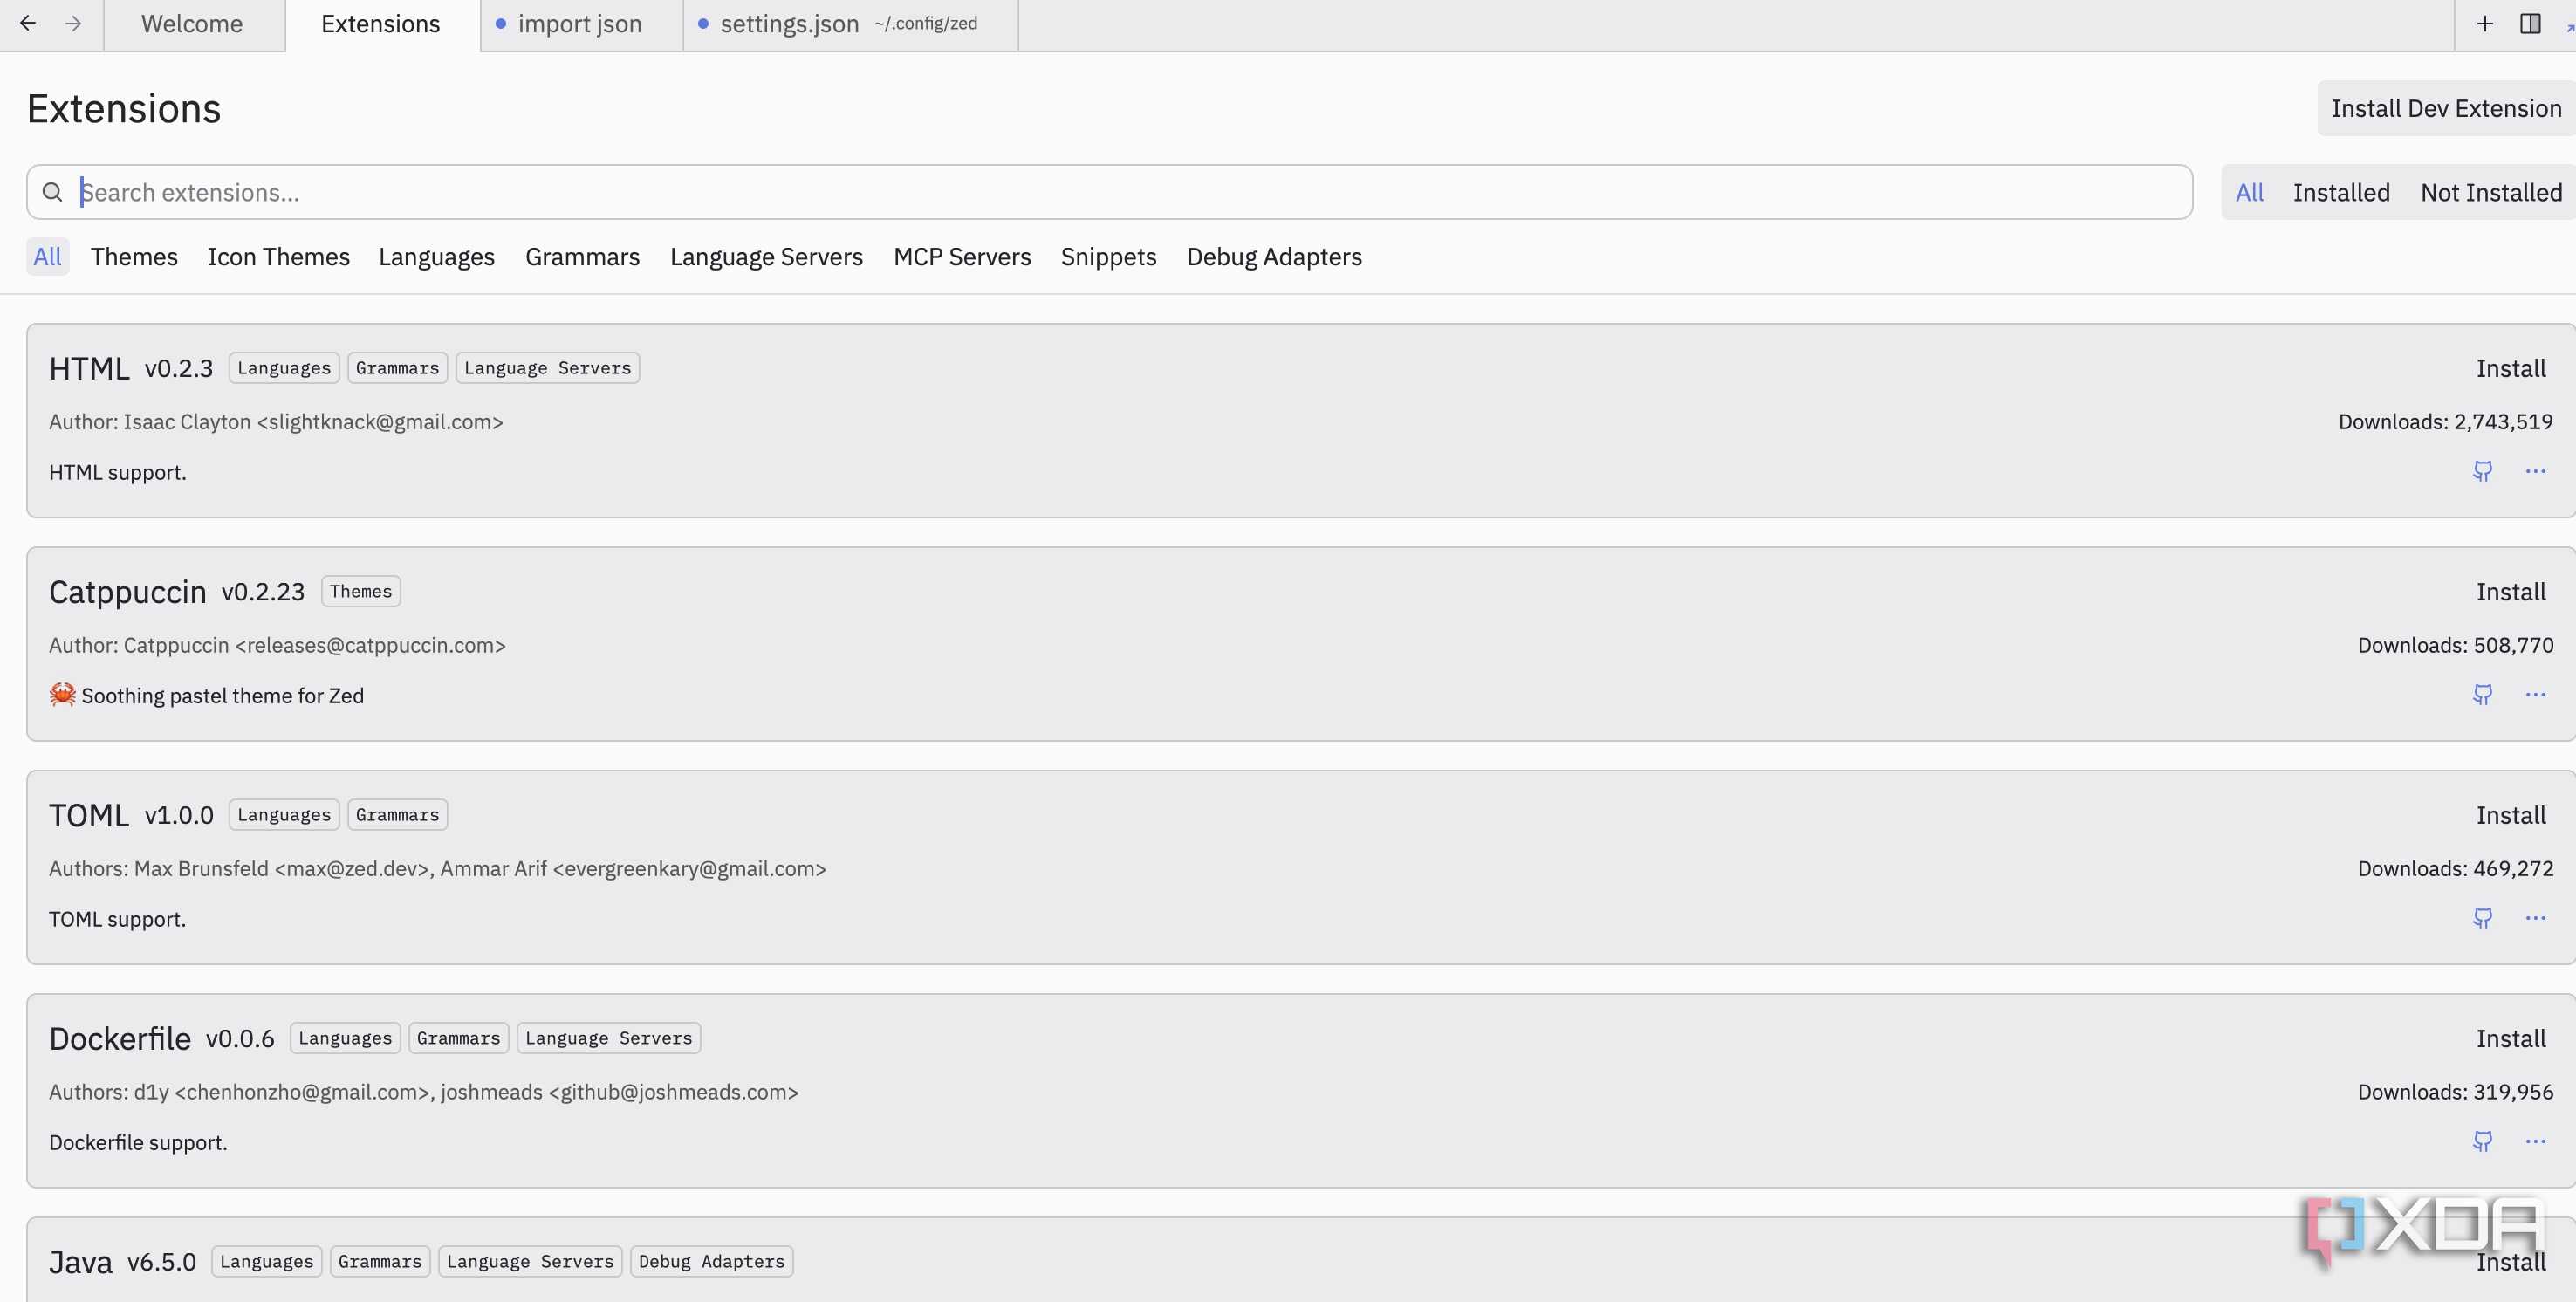
Task: Filter to Not Installed extensions
Action: click(x=2491, y=192)
